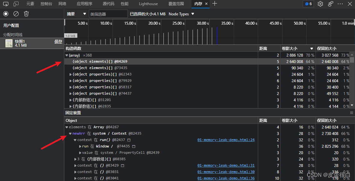Click the trash collect garbage icon
This screenshot has width=355, height=181.
[x=26, y=14]
